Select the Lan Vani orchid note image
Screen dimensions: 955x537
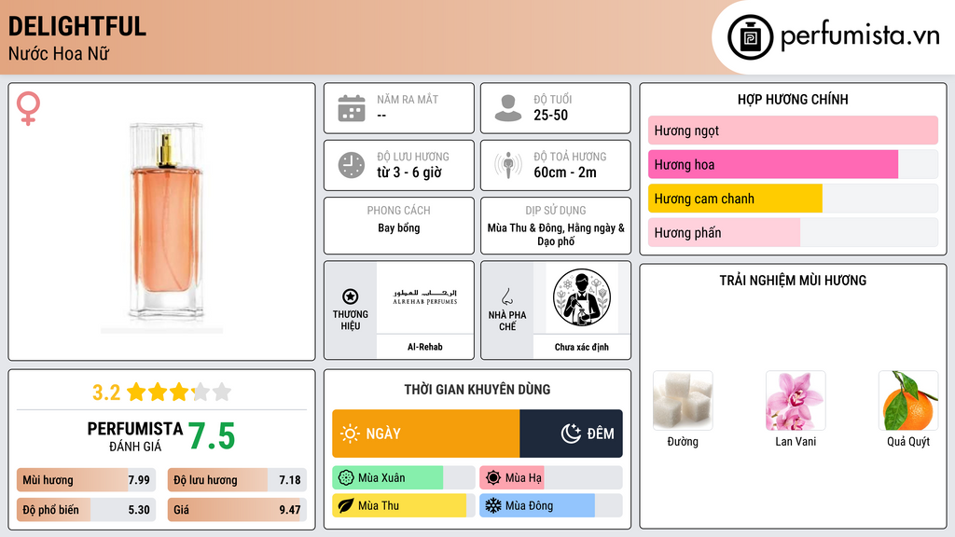pos(796,401)
